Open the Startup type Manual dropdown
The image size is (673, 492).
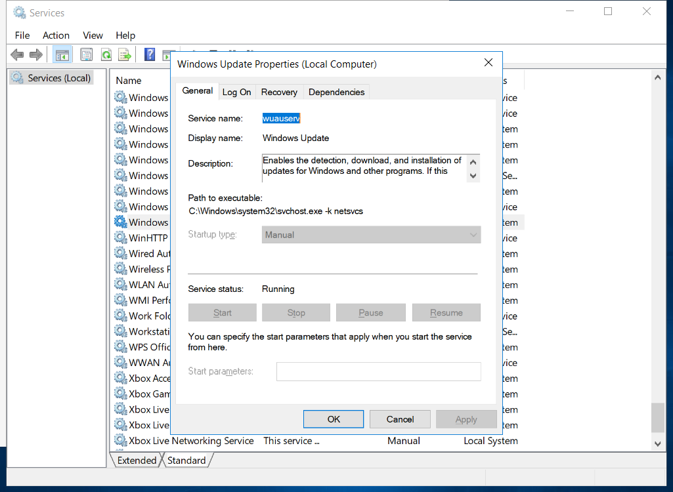(x=371, y=235)
